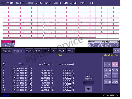Open the File menu
The image size is (132, 99).
pos(3,3)
